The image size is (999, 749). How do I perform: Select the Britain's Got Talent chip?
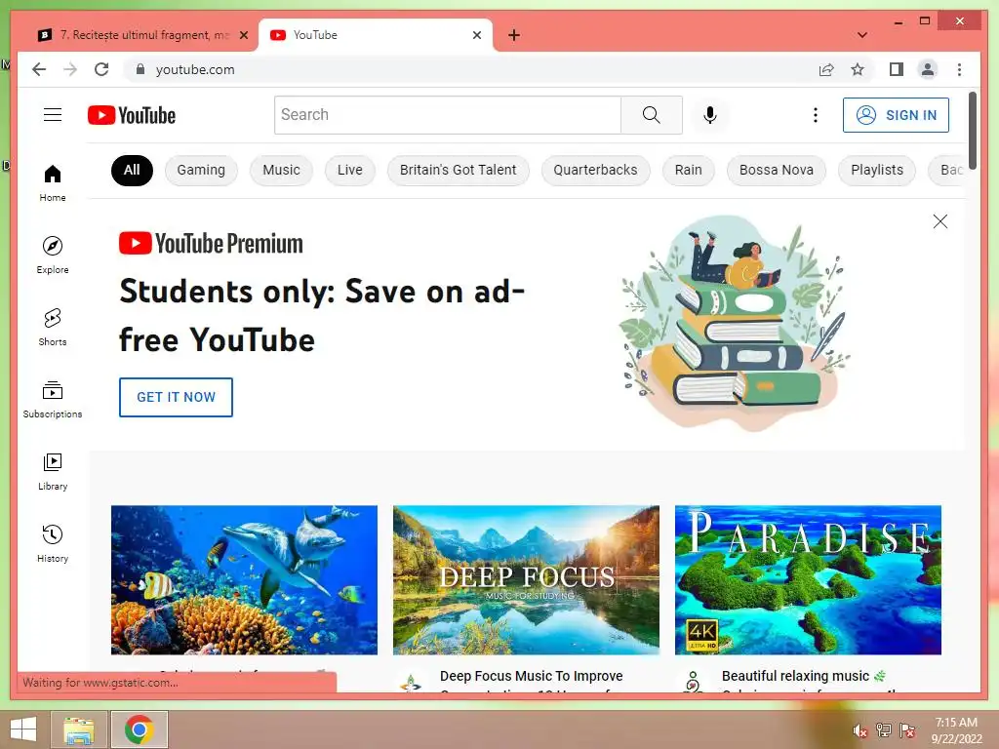(459, 170)
